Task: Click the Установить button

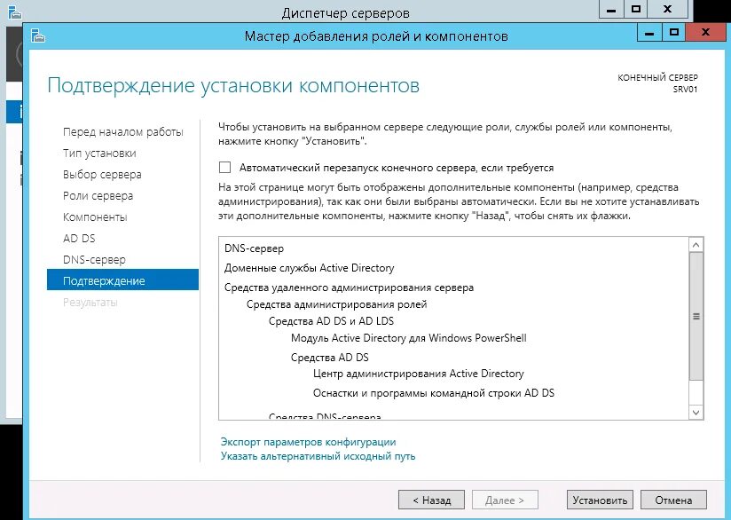Action: (600, 500)
